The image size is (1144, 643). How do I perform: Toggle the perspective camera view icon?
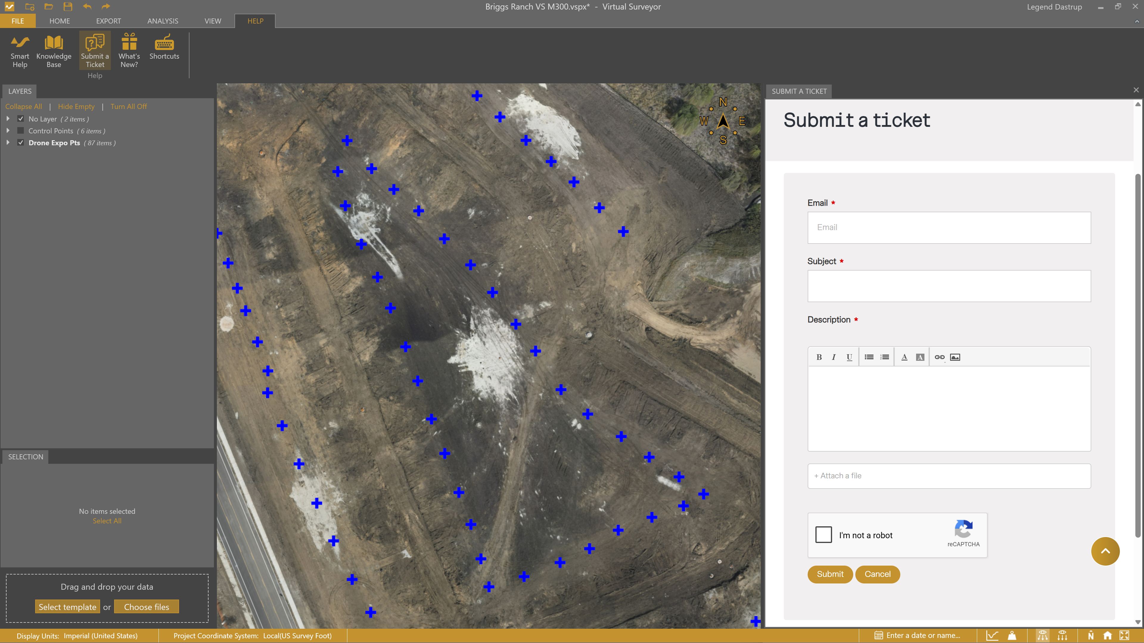pos(1042,636)
